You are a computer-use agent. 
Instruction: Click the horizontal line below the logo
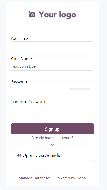coord(52,27)
